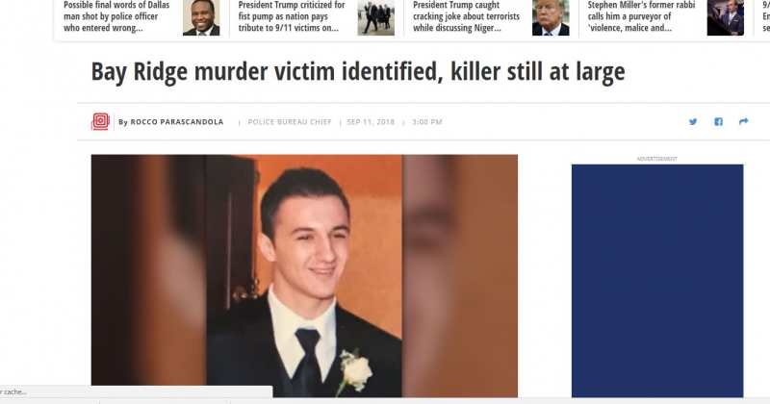Screen dimensions: 770x404
Task: Open Stephen Miller's former rabbi story
Action: [x=641, y=16]
